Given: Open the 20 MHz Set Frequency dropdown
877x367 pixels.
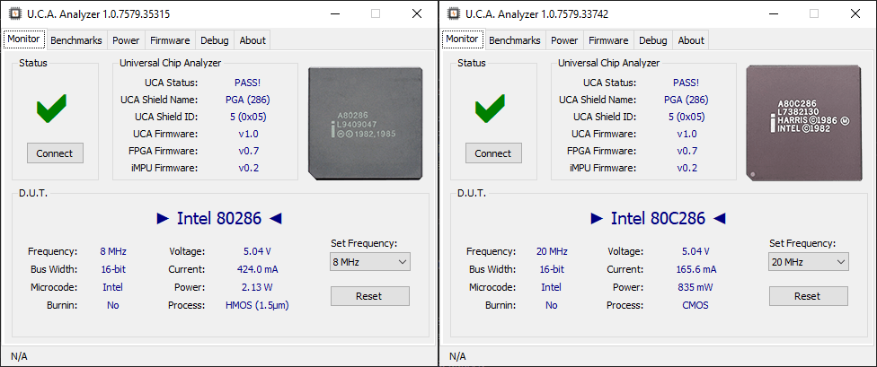Looking at the screenshot, I should click(x=808, y=261).
